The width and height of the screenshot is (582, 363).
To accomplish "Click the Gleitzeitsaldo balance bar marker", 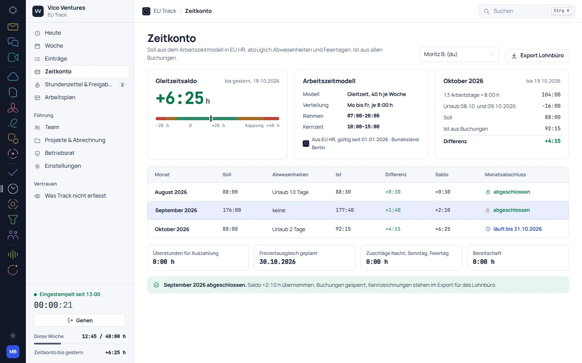I will 211,119.
